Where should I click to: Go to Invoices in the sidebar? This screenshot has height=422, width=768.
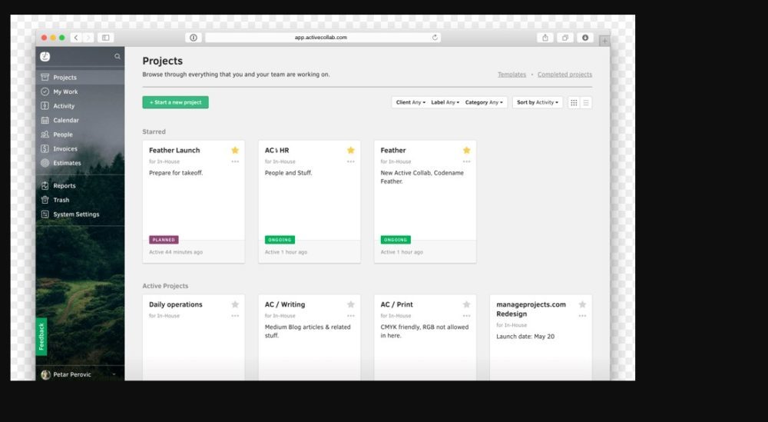(x=65, y=149)
